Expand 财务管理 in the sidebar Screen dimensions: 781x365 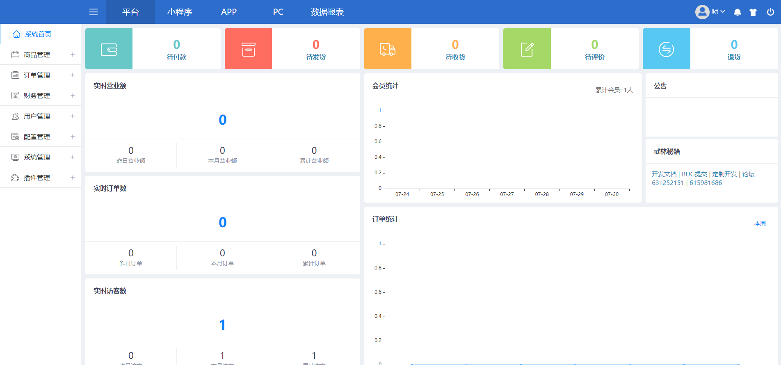coord(40,96)
